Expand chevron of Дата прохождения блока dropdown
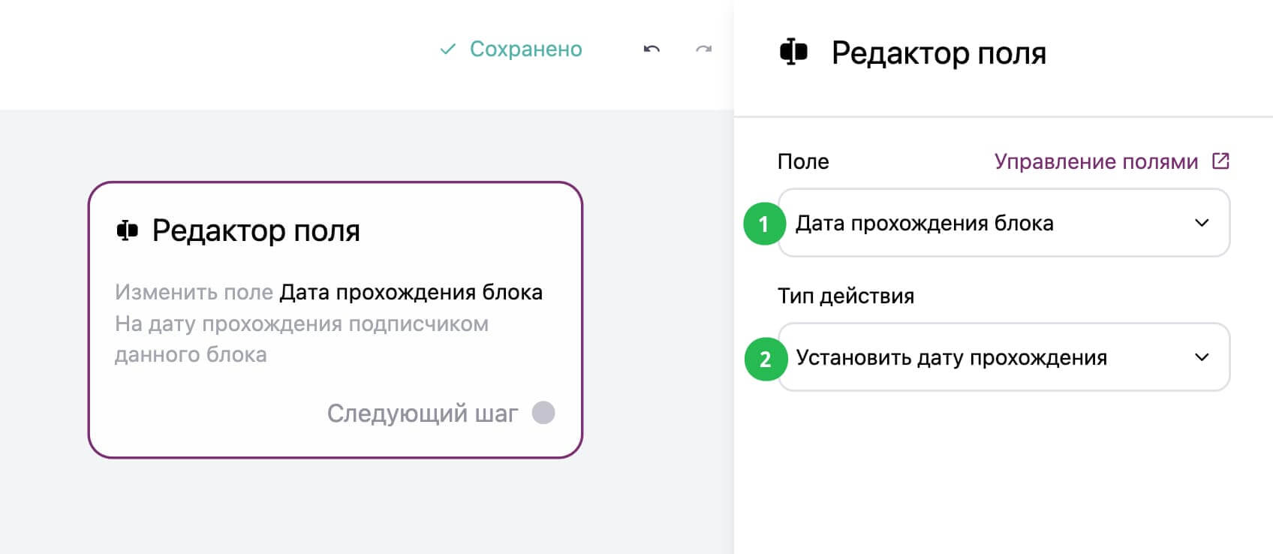The image size is (1273, 554). pyautogui.click(x=1202, y=223)
